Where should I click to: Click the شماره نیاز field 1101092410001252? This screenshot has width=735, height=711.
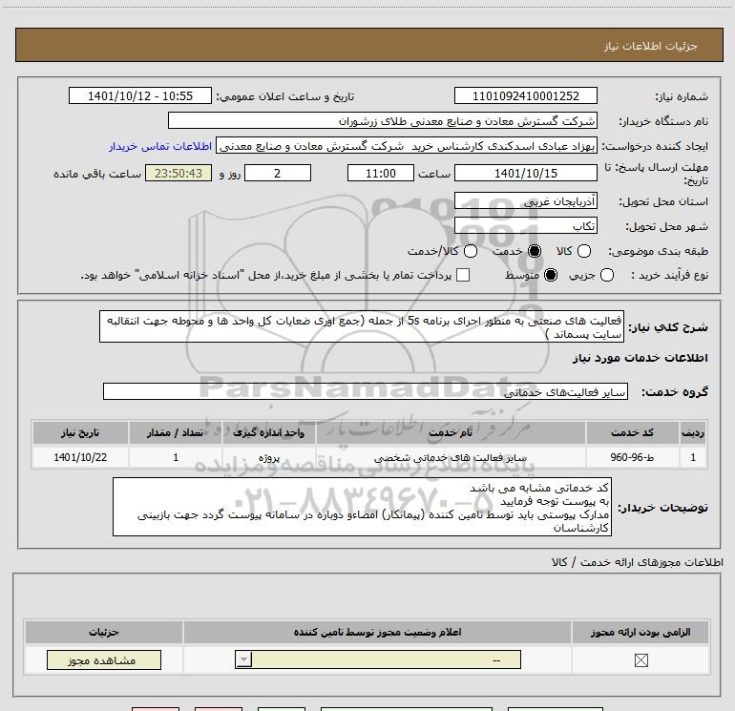click(525, 95)
